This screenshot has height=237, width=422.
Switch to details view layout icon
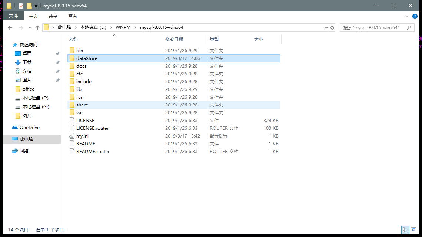tap(405, 230)
